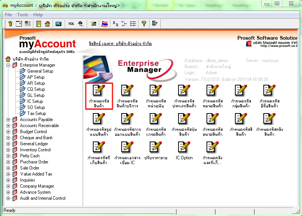Click the exit door icon in toolbar
This screenshot has width=302, height=216.
155,23
